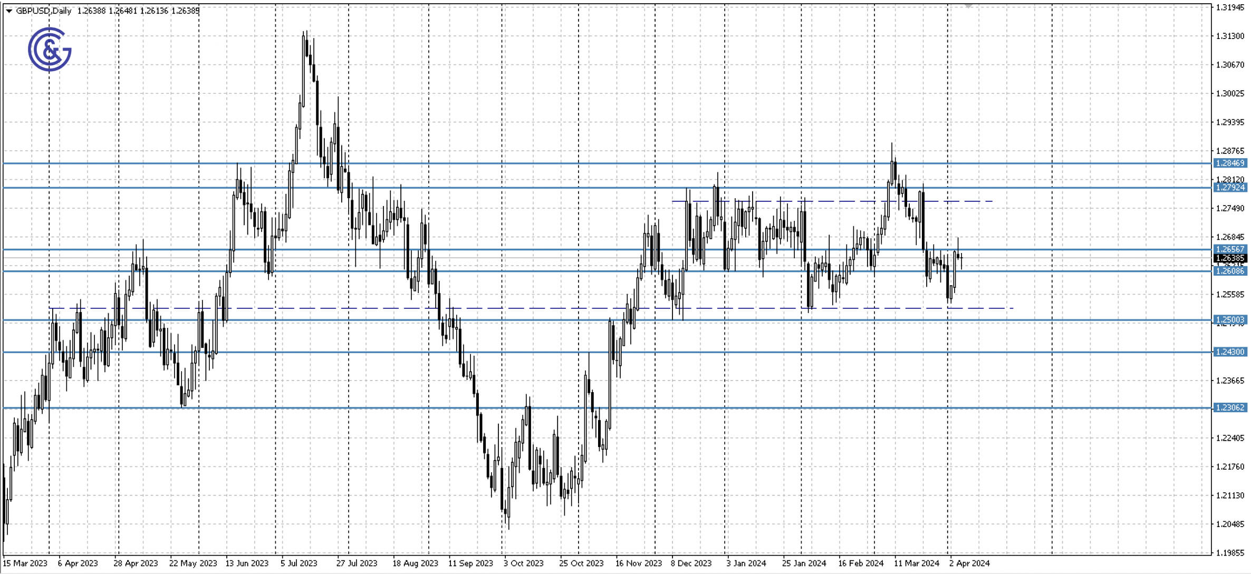1251x574 pixels.
Task: Click the 15 Mar 2023 date label
Action: [x=25, y=563]
